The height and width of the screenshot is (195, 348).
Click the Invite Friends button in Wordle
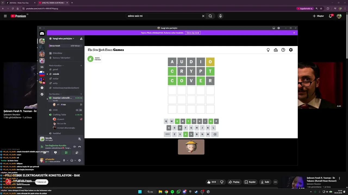click(94, 59)
